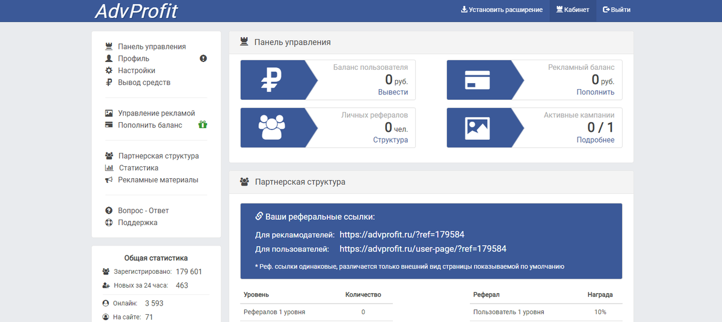722x322 pixels.
Task: Click Структура link under Личных рефералов
Action: pos(390,140)
